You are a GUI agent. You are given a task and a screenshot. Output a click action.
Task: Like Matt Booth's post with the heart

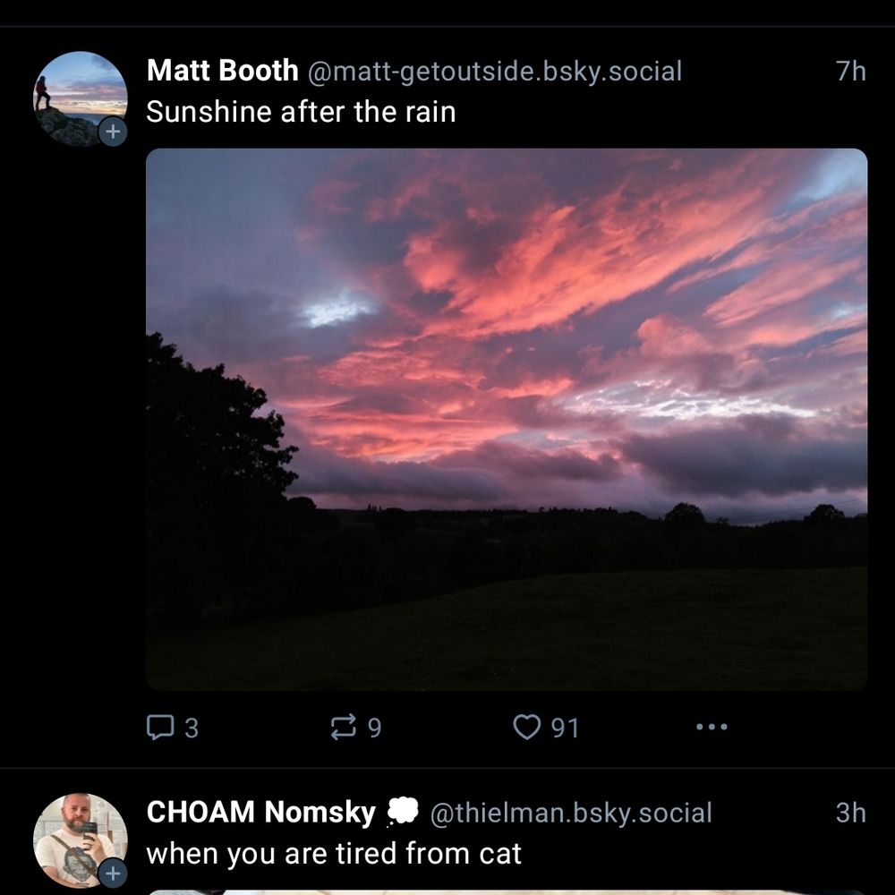[x=526, y=727]
